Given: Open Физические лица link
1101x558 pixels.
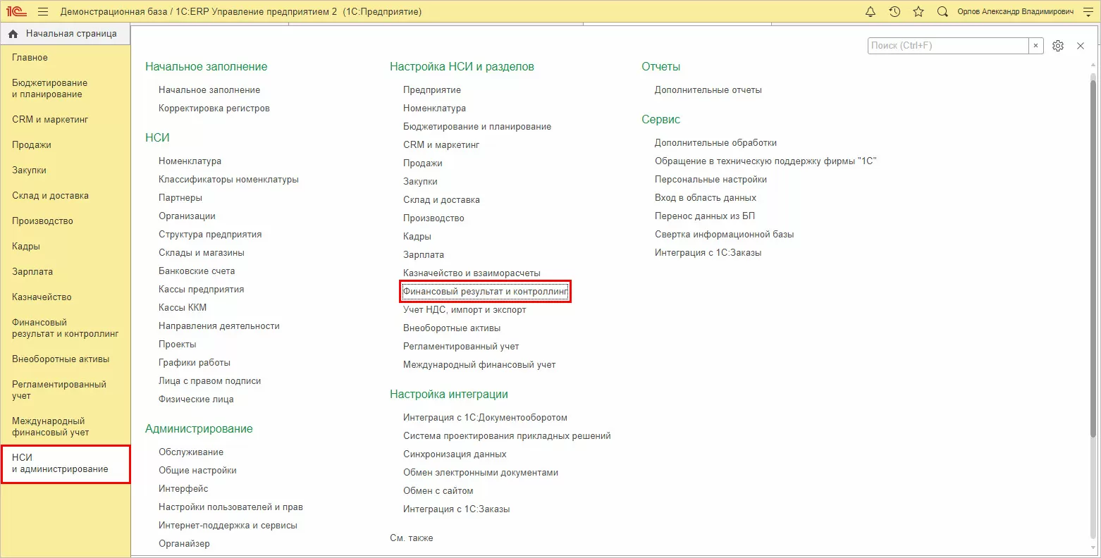Looking at the screenshot, I should coord(196,399).
